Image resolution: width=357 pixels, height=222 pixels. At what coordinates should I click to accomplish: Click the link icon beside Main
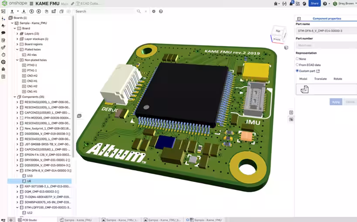[72, 3]
